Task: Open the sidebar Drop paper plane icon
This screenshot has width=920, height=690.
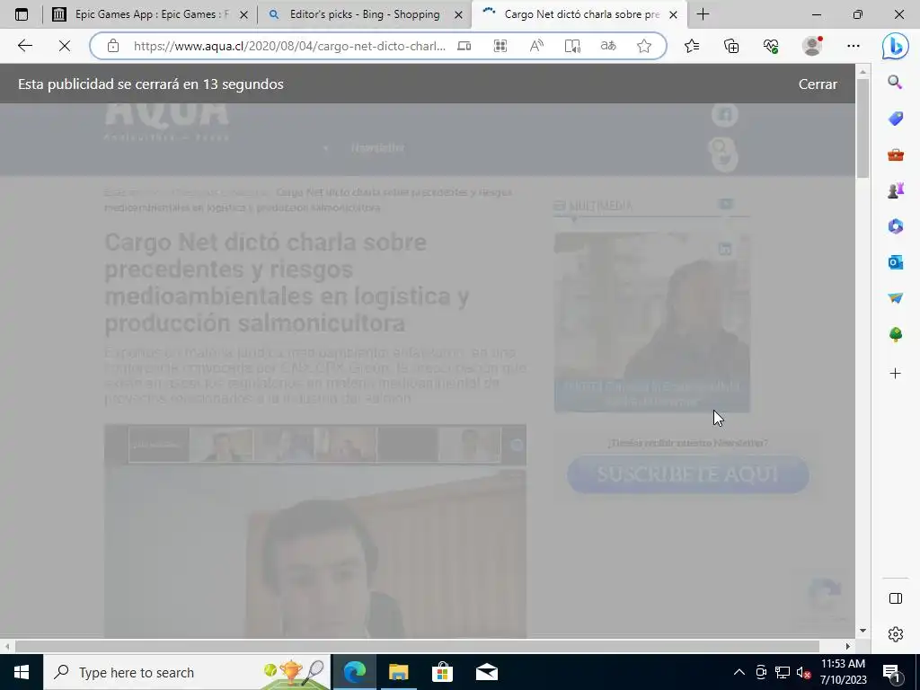Action: [896, 298]
